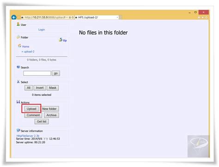Maximize the browser window
This screenshot has width=219, height=167.
[195, 12]
